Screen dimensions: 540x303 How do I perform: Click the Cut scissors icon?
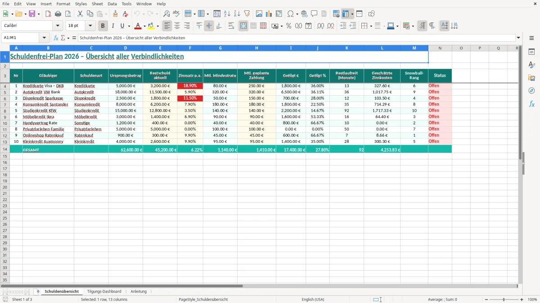pos(80,14)
